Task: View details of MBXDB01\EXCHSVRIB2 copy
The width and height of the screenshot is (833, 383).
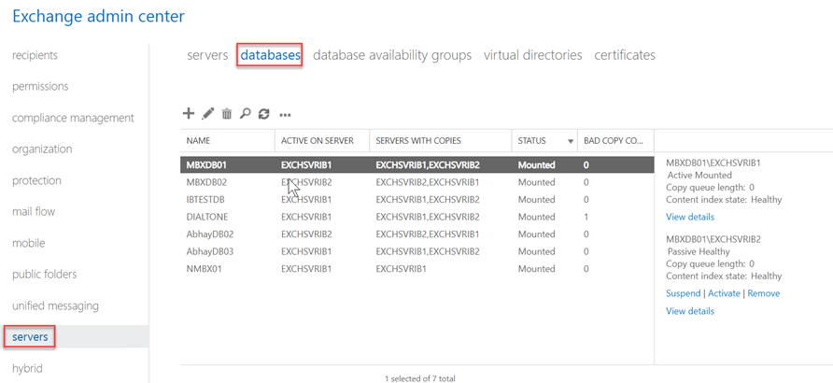Action: [x=689, y=311]
